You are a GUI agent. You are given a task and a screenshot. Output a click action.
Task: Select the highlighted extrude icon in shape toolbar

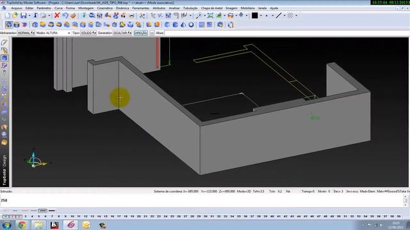tap(8, 25)
